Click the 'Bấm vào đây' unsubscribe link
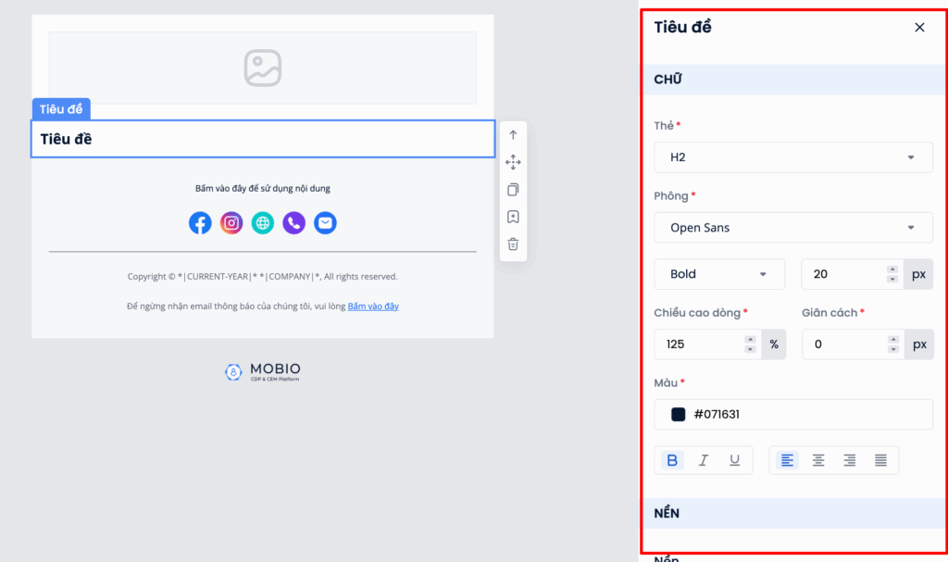 pos(373,306)
